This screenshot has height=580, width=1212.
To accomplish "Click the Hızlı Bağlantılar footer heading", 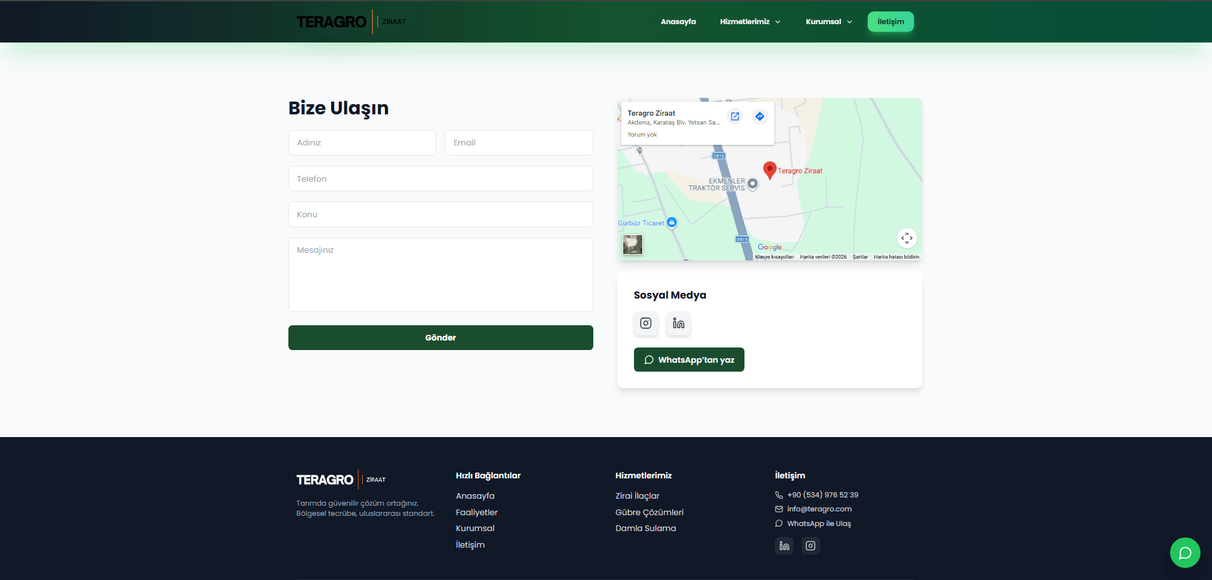I will pyautogui.click(x=488, y=475).
